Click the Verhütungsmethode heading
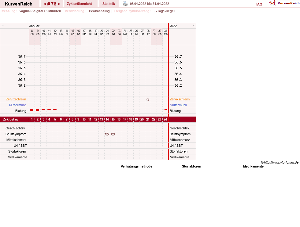This screenshot has width=300, height=227. tap(136, 166)
